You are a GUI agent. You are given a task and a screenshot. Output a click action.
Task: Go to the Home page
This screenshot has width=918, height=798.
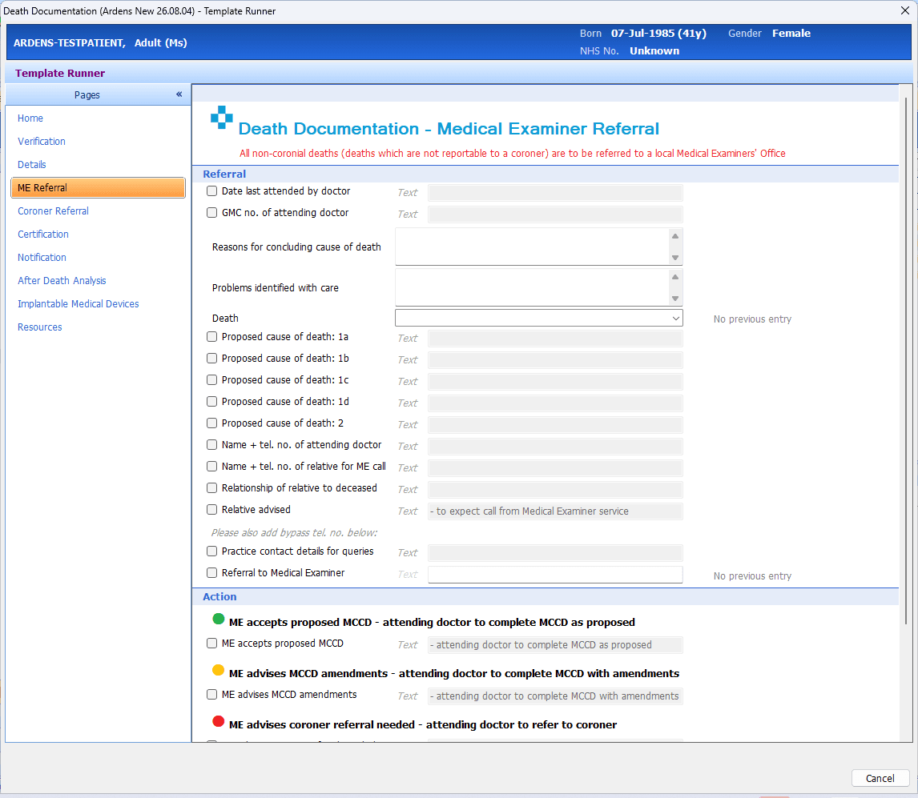(x=30, y=118)
